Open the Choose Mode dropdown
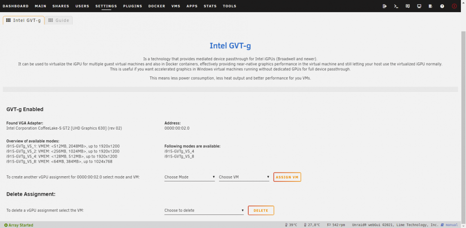466x228 pixels. (x=190, y=177)
